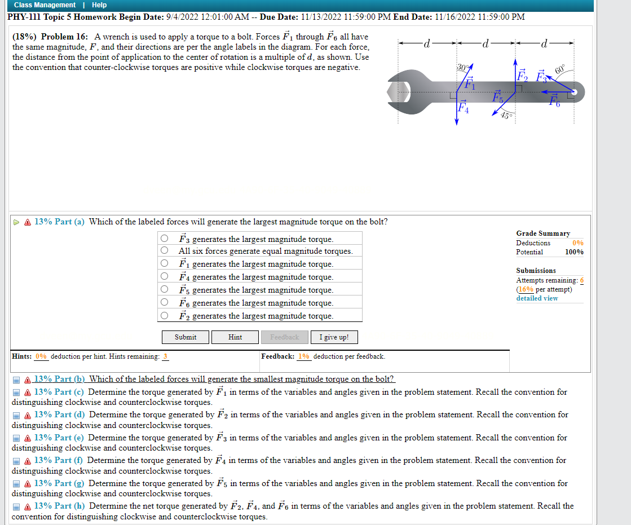Click the wrench force diagram image

pos(486,81)
